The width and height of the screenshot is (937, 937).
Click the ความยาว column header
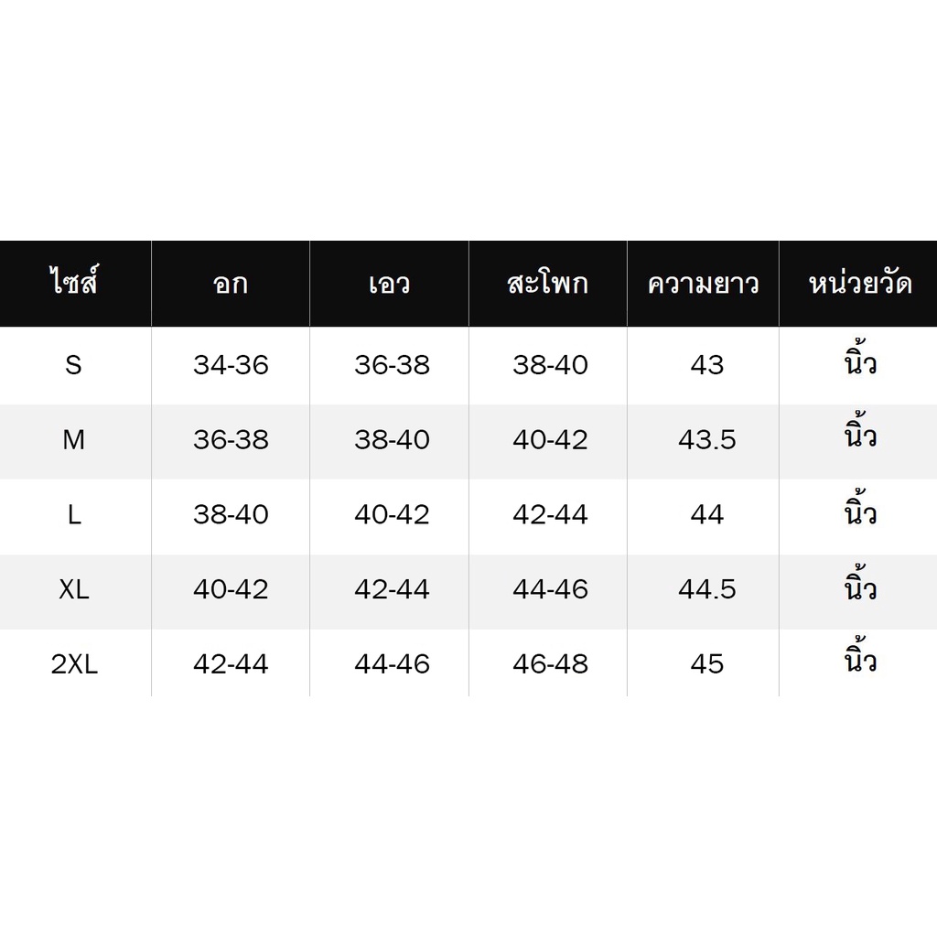click(x=703, y=284)
